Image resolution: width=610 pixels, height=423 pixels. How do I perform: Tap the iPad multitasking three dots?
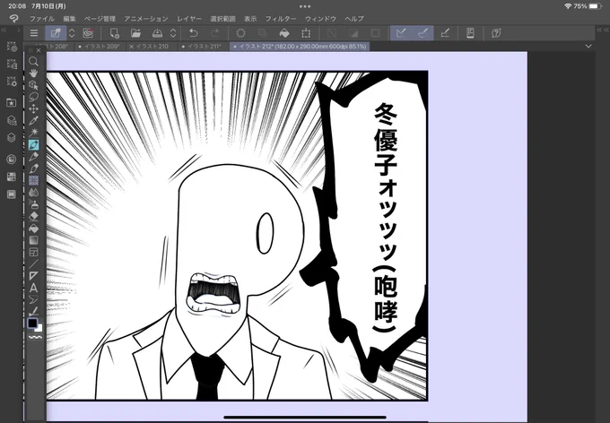(305, 6)
